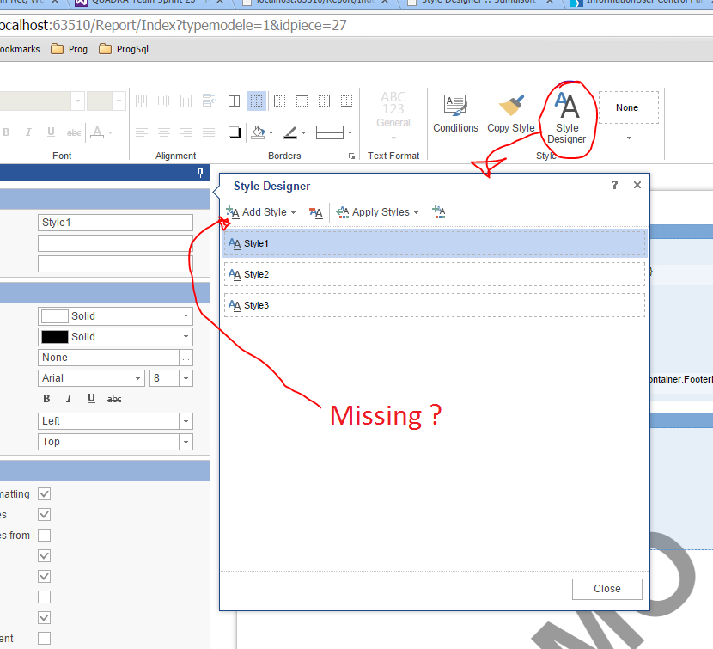Image resolution: width=713 pixels, height=649 pixels.
Task: Click the word wrap icon in Alignment
Action: pos(209,100)
